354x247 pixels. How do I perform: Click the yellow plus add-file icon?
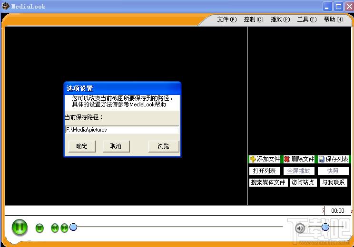tap(253, 159)
